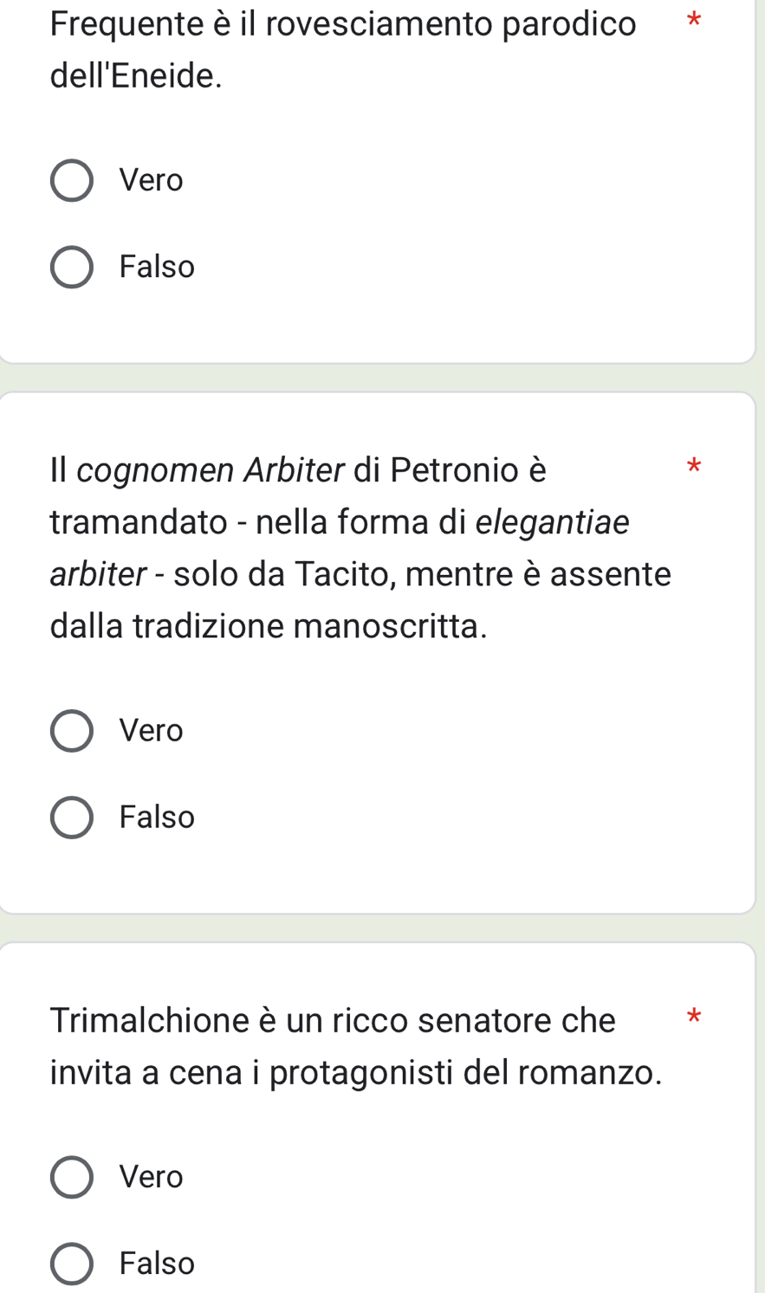Click Falso label text for Petronio Arbiter question
765x1293 pixels.
(x=157, y=818)
